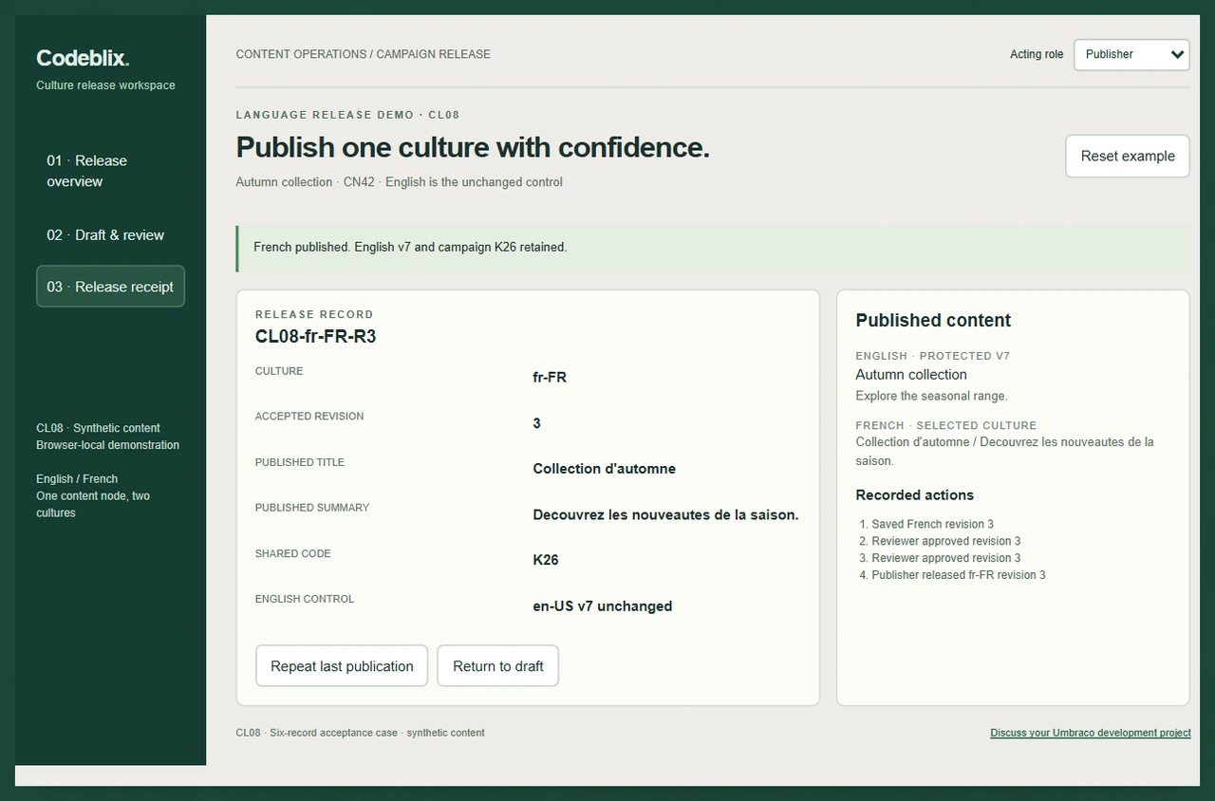Screen dimensions: 1215x801
Task: Click the Six-record acceptance case footer text
Action: pyautogui.click(x=360, y=733)
